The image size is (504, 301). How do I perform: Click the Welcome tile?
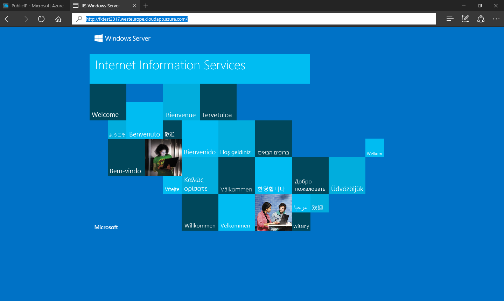(x=108, y=102)
